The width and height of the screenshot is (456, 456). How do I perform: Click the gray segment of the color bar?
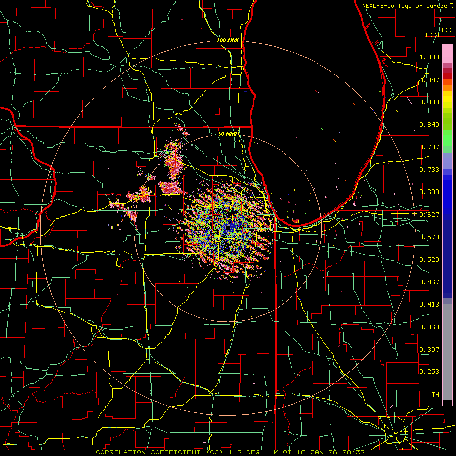coord(447,352)
